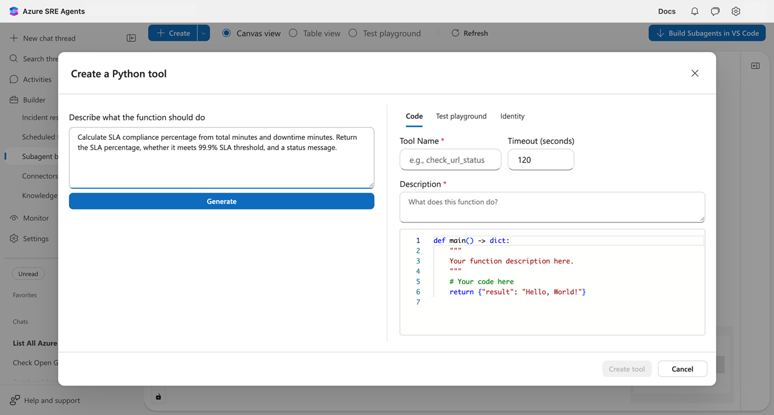Open the Test playground tab
Screen dimensions: 774x415
click(461, 116)
